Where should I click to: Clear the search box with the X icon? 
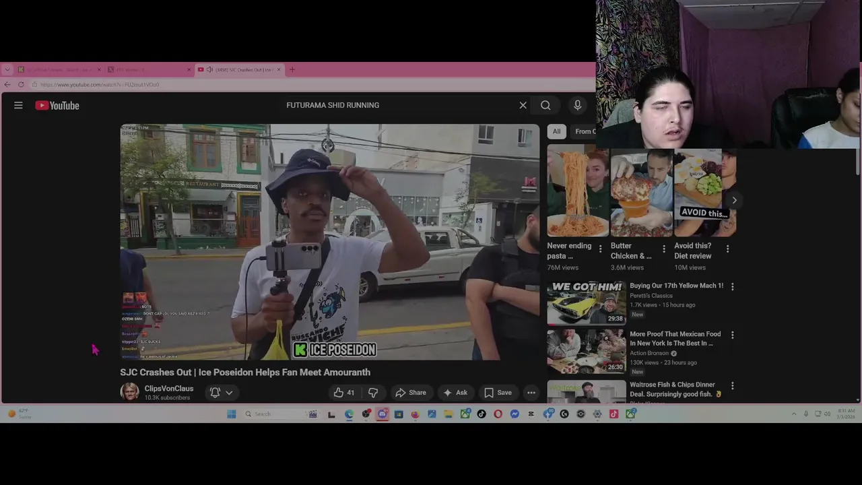[523, 105]
